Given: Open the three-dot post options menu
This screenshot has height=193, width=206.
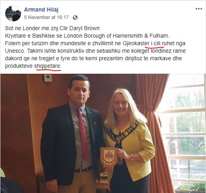Looking at the screenshot, I should coord(199,9).
